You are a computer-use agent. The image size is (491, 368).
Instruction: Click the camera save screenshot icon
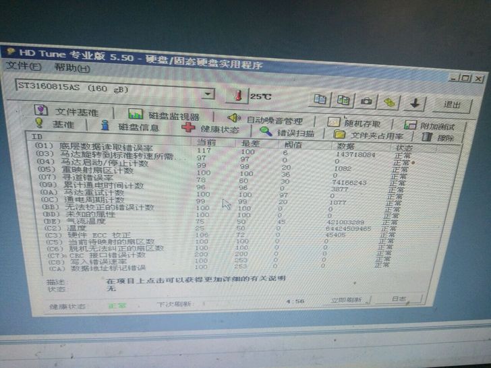coord(366,101)
